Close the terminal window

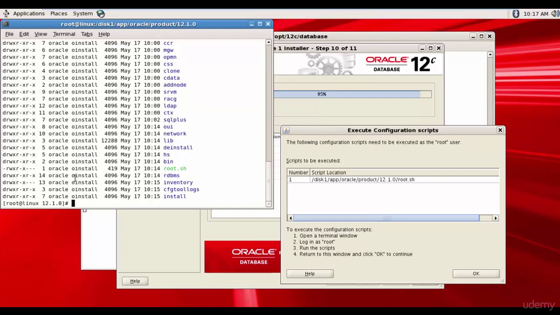click(x=268, y=24)
